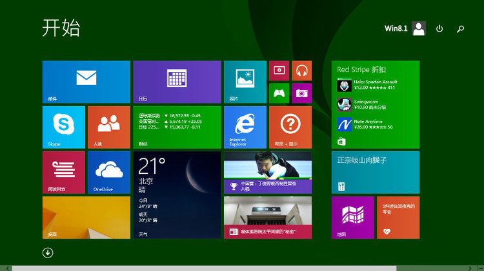The image size is (484, 271).
Task: Open the People (人脉) tile
Action: pos(108,127)
